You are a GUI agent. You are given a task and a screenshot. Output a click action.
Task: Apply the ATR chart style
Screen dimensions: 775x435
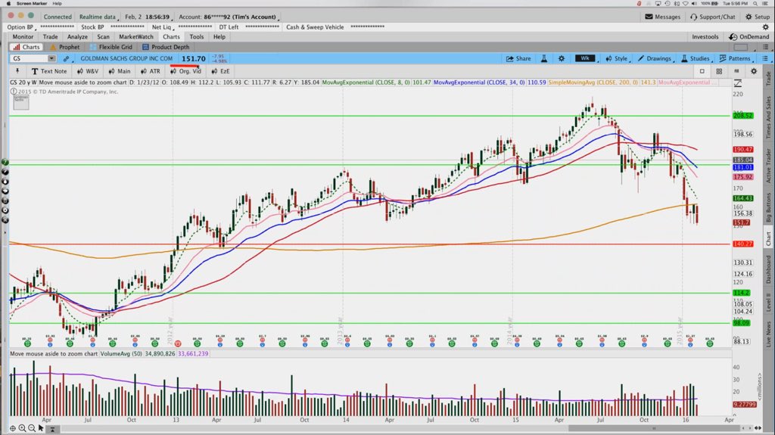pos(151,71)
